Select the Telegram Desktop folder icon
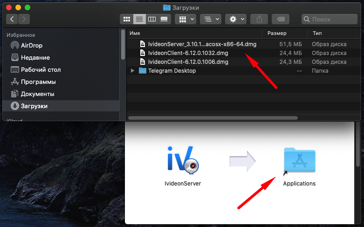This screenshot has height=227, width=364. click(x=142, y=70)
